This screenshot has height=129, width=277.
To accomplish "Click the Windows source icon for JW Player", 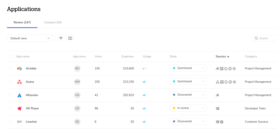I will pyautogui.click(x=217, y=108).
